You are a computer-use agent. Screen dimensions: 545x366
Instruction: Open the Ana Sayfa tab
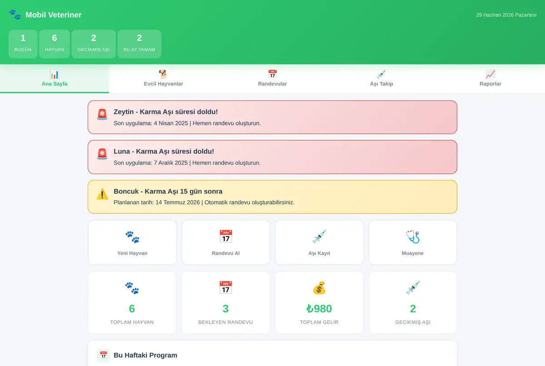(54, 79)
